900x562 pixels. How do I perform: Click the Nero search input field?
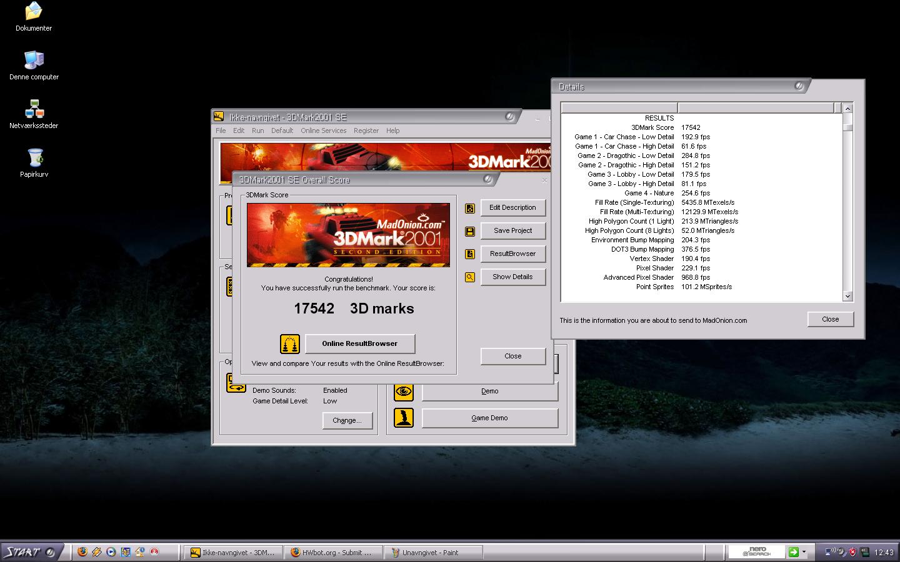[x=757, y=552]
